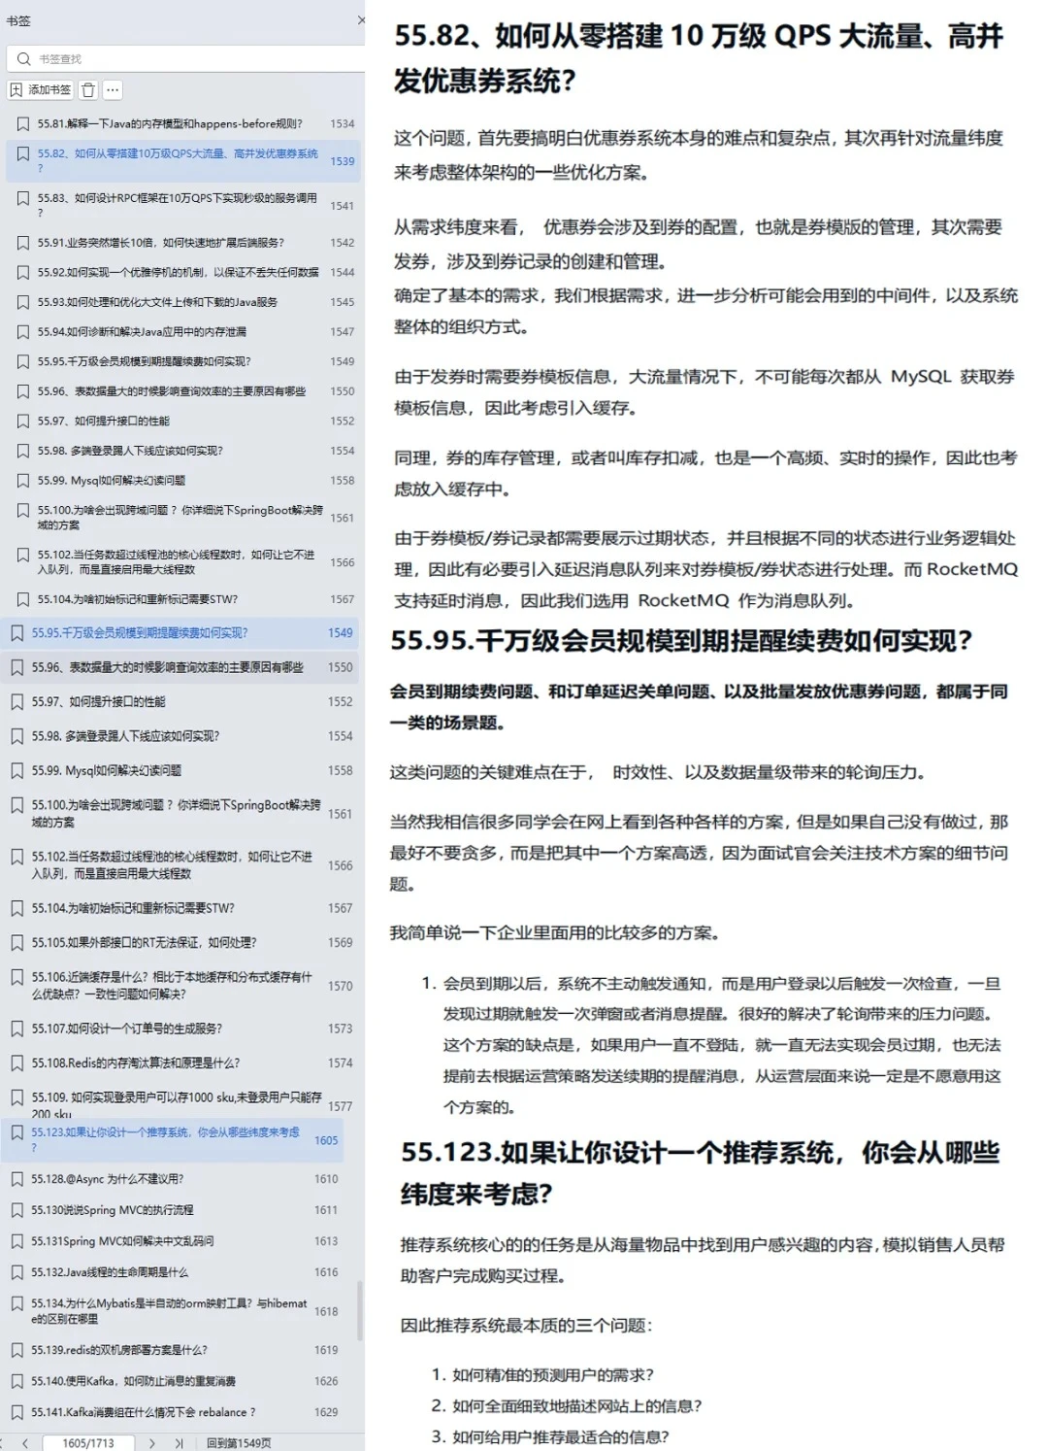Viewport: 1048px width, 1451px height.
Task: Jump to last page with the >| icon
Action: coord(179,1440)
